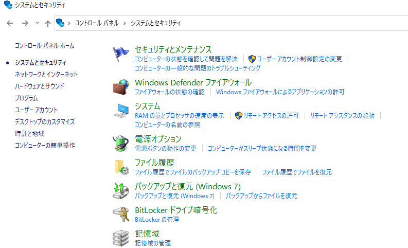This screenshot has width=408, height=248.
Task: Click コンピューターの名前の参照 link
Action: tap(167, 125)
